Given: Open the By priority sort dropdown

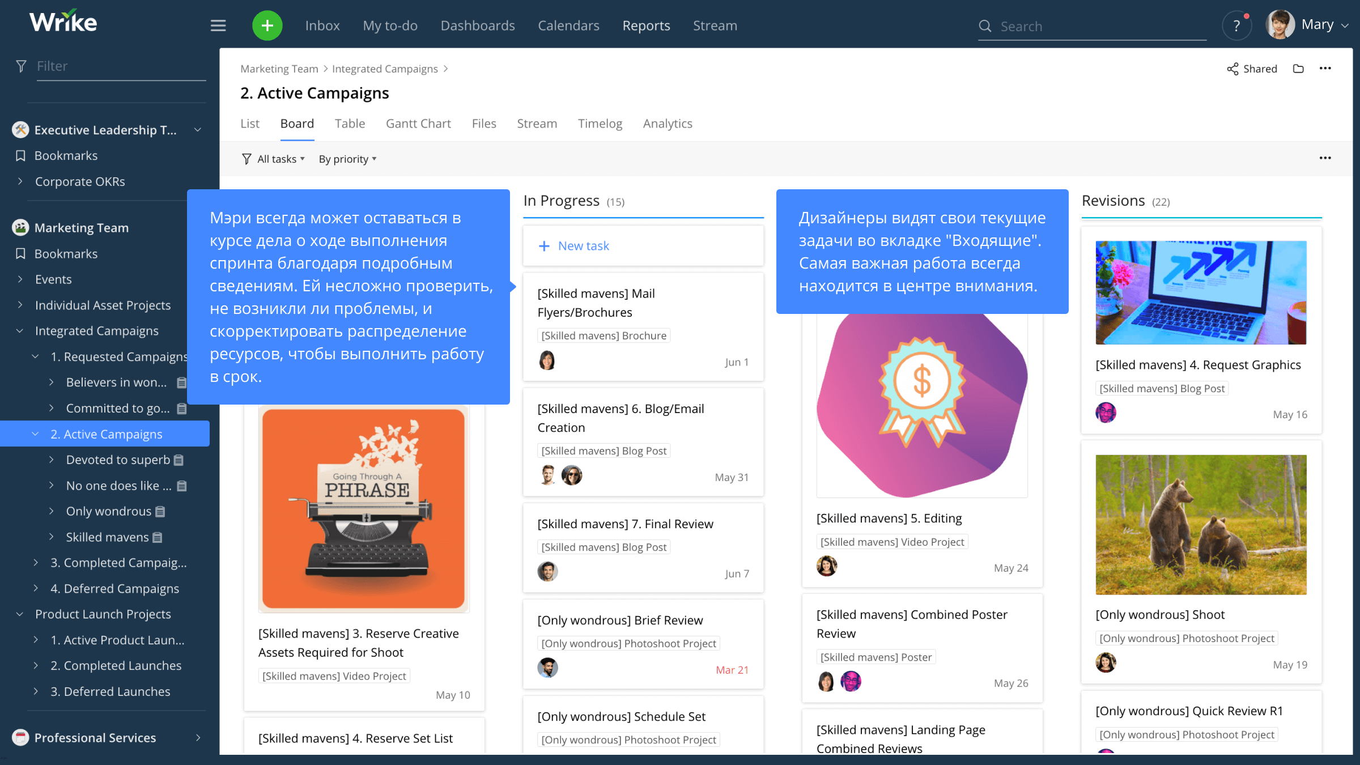Looking at the screenshot, I should (347, 159).
